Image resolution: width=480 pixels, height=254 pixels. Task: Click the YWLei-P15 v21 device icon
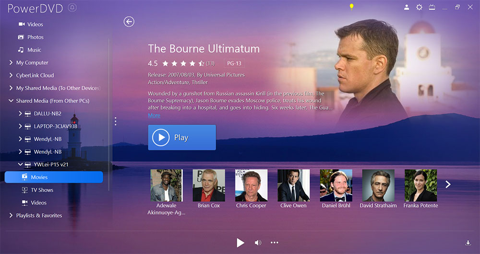(28, 164)
